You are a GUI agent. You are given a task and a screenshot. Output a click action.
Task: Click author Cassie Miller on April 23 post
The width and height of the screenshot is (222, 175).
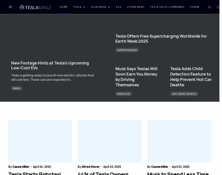159,167
